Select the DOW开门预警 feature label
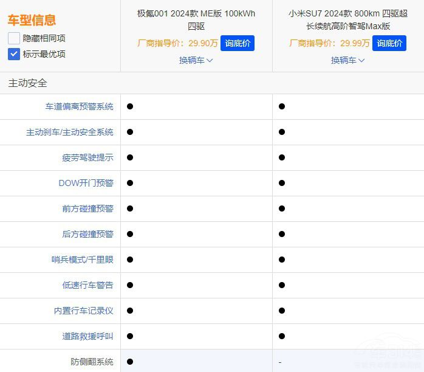This screenshot has width=424, height=372. [x=86, y=183]
